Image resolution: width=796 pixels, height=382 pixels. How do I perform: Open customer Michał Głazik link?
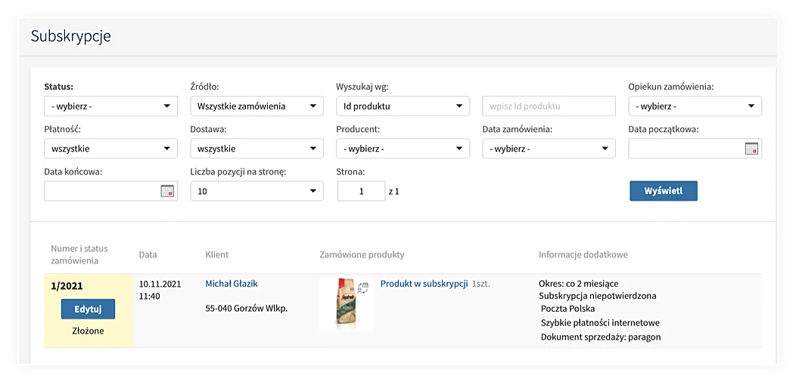[x=232, y=284]
